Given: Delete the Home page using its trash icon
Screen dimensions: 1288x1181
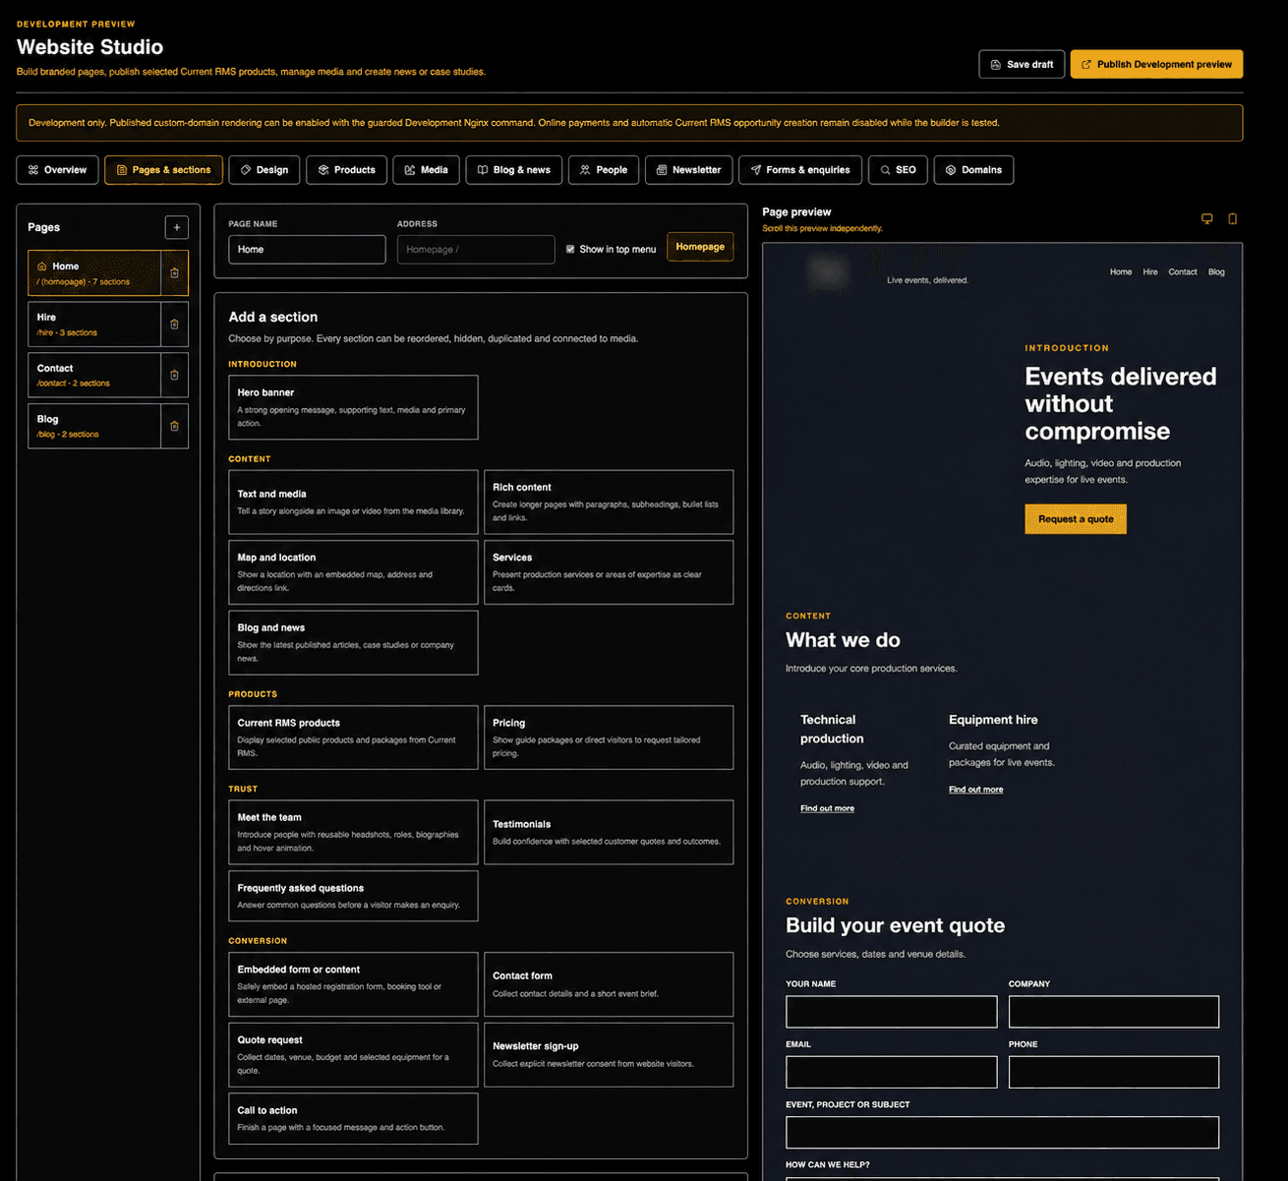Looking at the screenshot, I should pos(175,273).
